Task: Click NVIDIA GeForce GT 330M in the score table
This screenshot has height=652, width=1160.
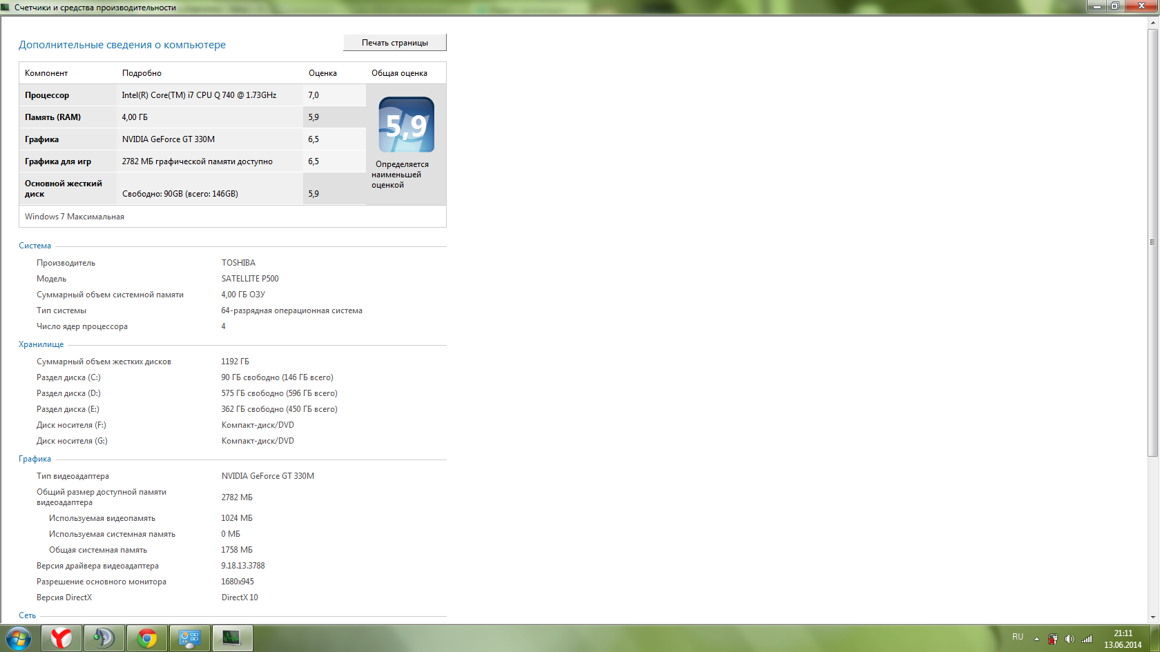Action: [x=168, y=139]
